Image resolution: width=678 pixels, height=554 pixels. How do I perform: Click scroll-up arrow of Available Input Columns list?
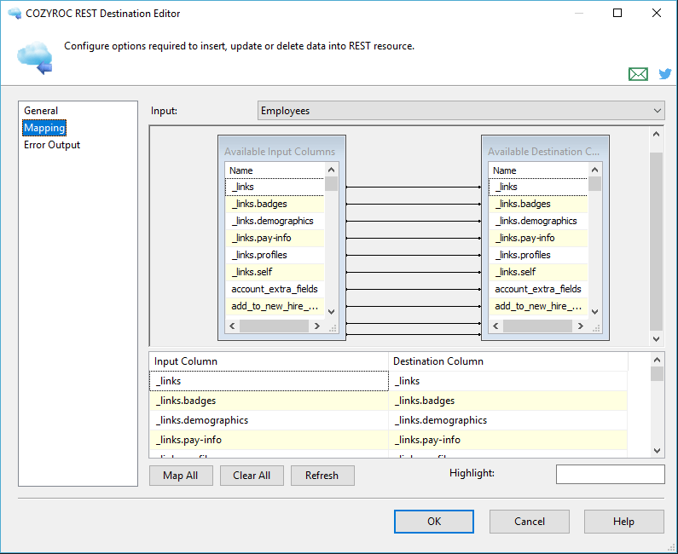pos(331,170)
